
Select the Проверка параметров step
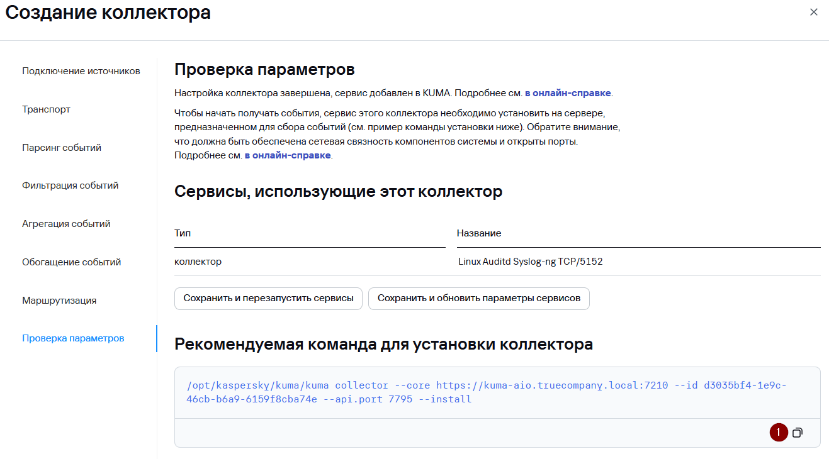click(73, 338)
